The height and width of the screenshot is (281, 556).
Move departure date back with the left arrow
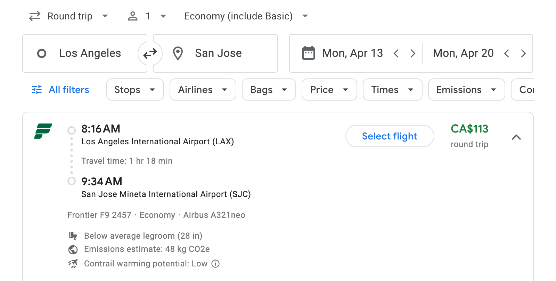tap(396, 53)
